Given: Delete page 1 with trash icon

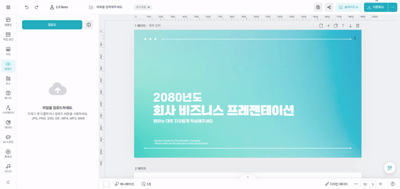Looking at the screenshot, I should point(357,25).
